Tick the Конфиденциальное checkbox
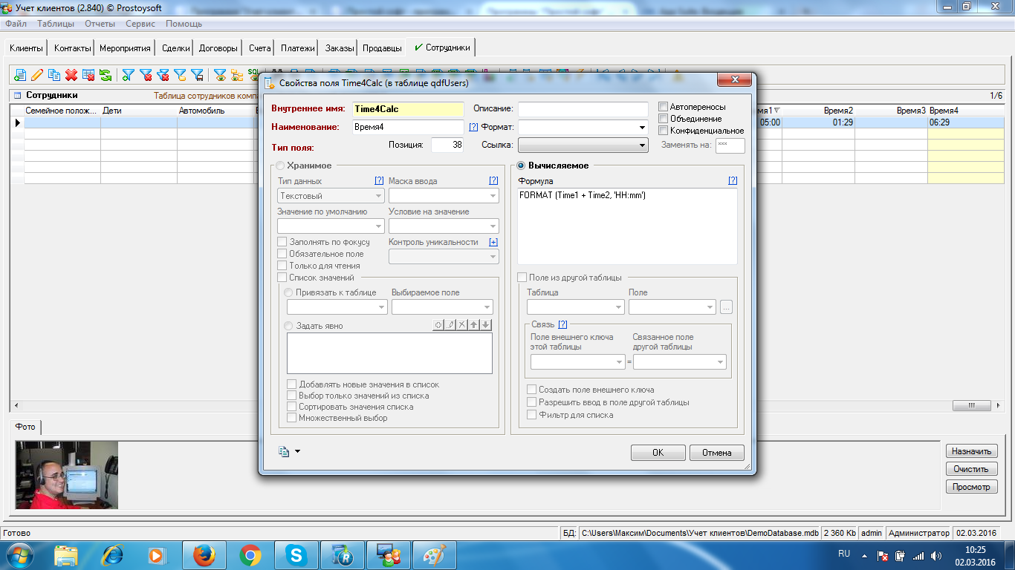Viewport: 1015px width, 570px height. 664,131
